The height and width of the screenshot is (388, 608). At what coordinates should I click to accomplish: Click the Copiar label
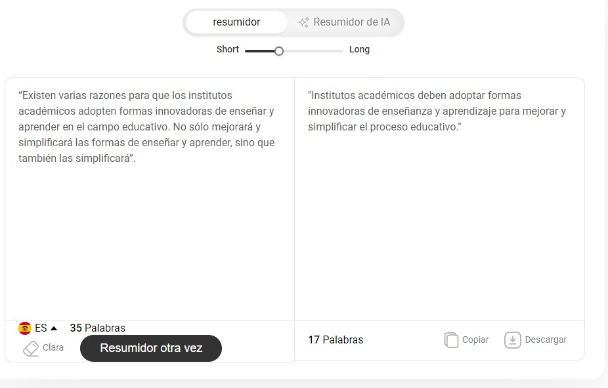[475, 340]
